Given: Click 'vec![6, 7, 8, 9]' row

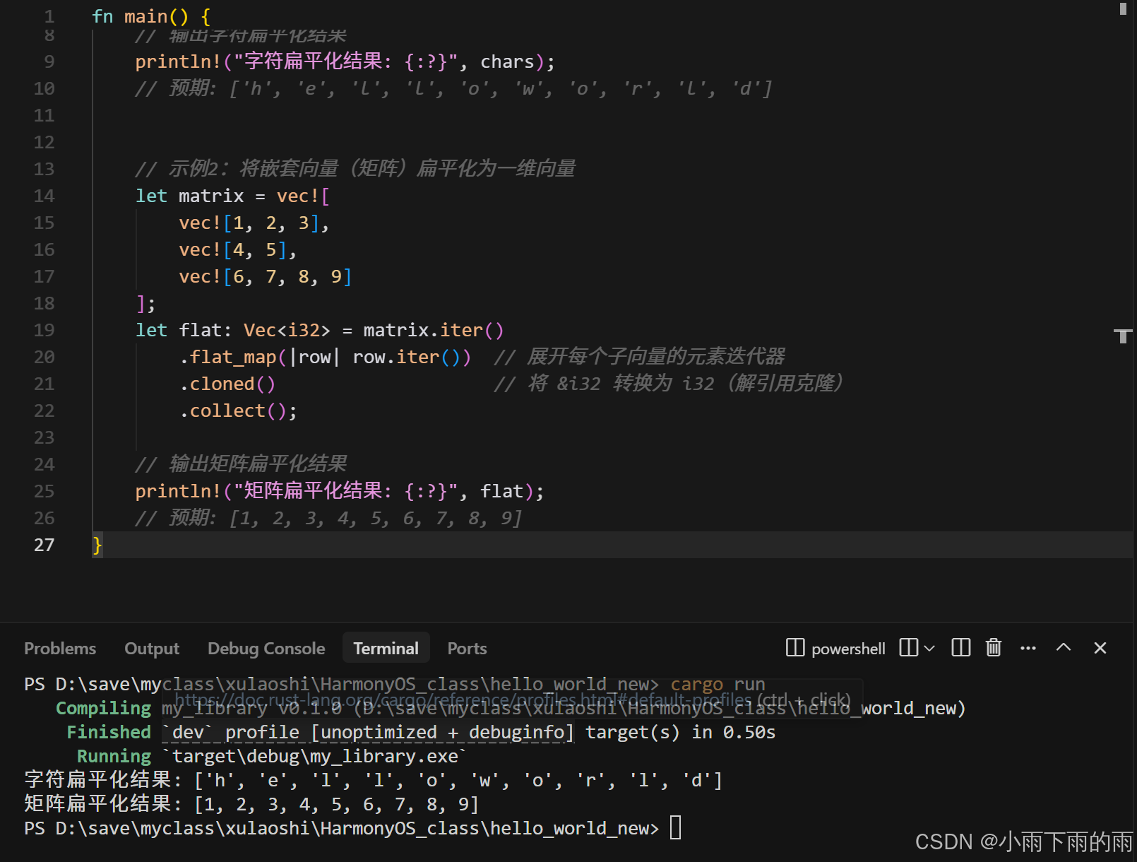Looking at the screenshot, I should pyautogui.click(x=265, y=276).
